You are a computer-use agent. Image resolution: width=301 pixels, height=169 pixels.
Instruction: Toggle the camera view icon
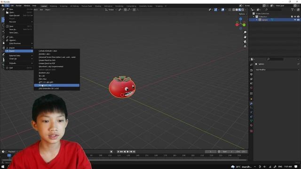(x=245, y=42)
